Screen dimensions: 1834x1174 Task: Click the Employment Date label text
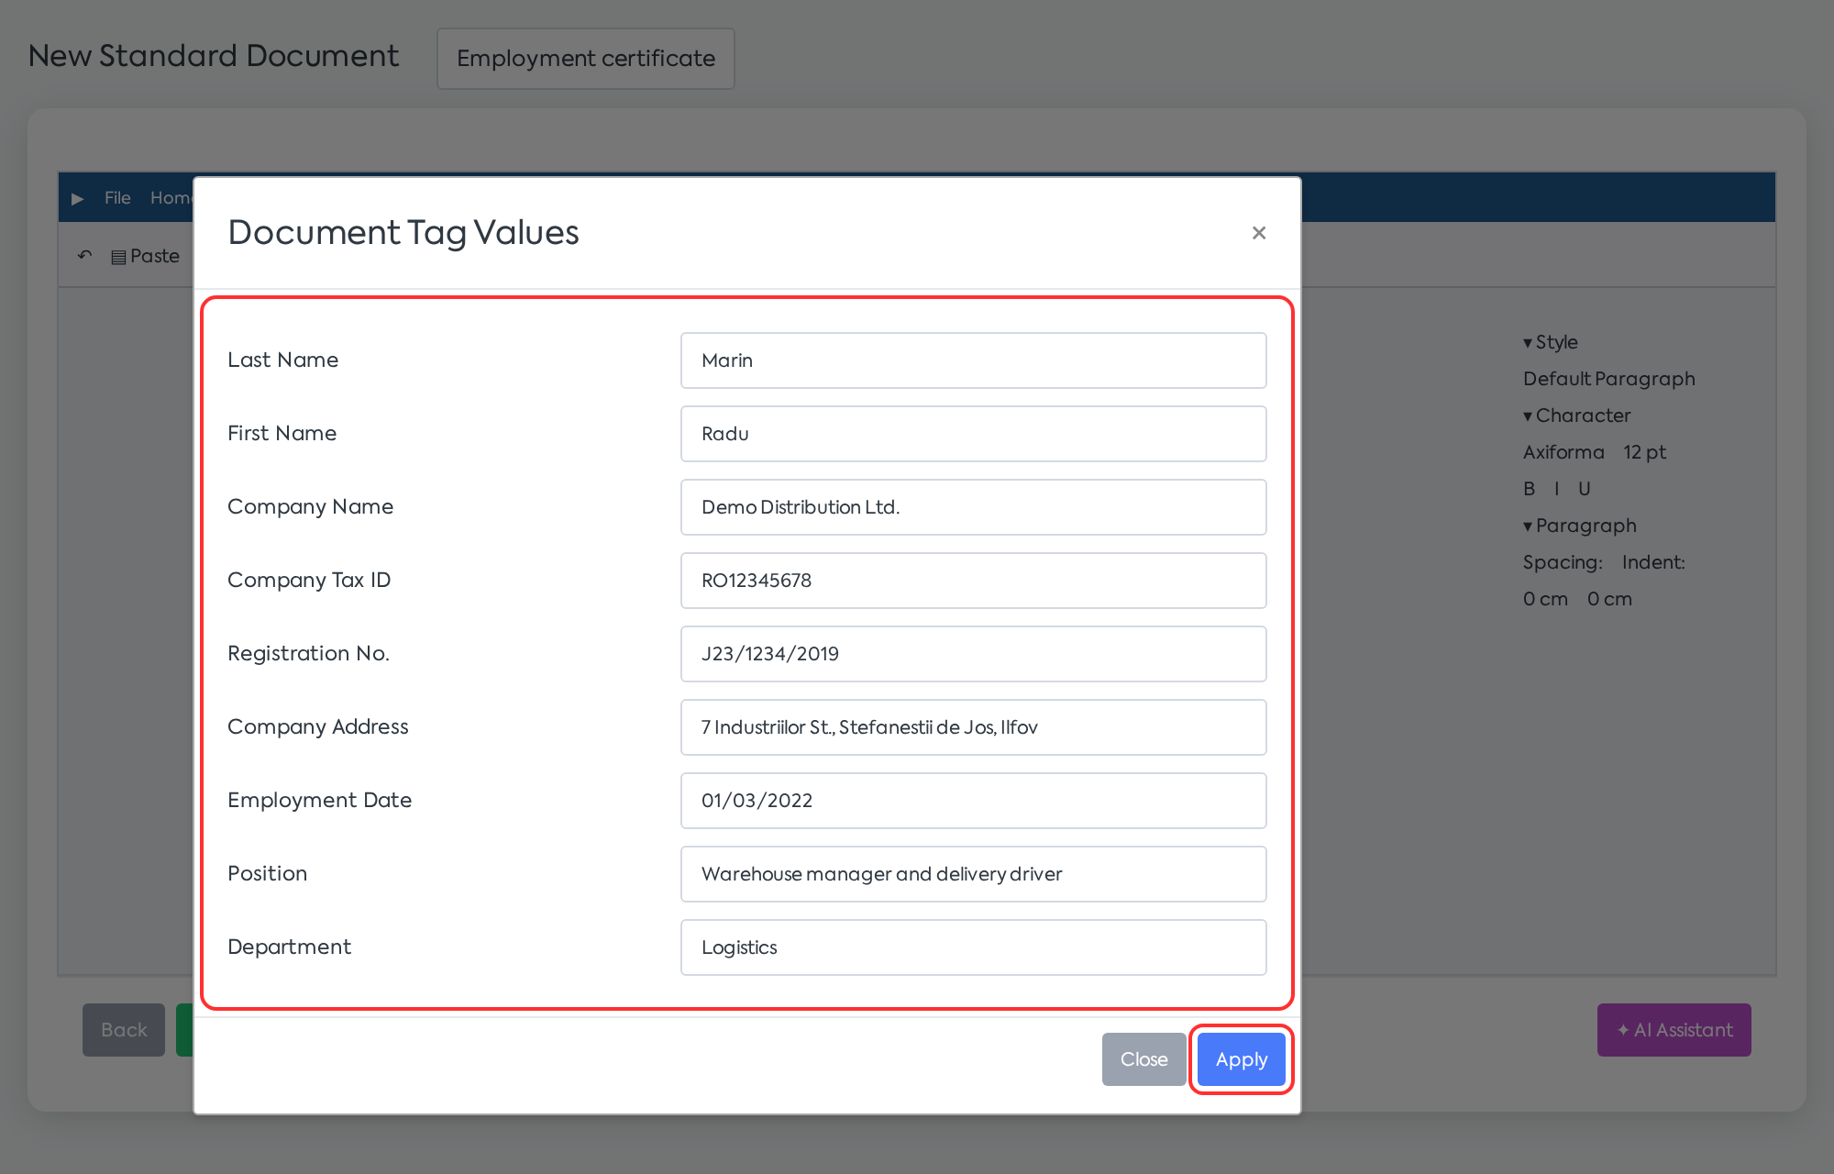tap(319, 800)
